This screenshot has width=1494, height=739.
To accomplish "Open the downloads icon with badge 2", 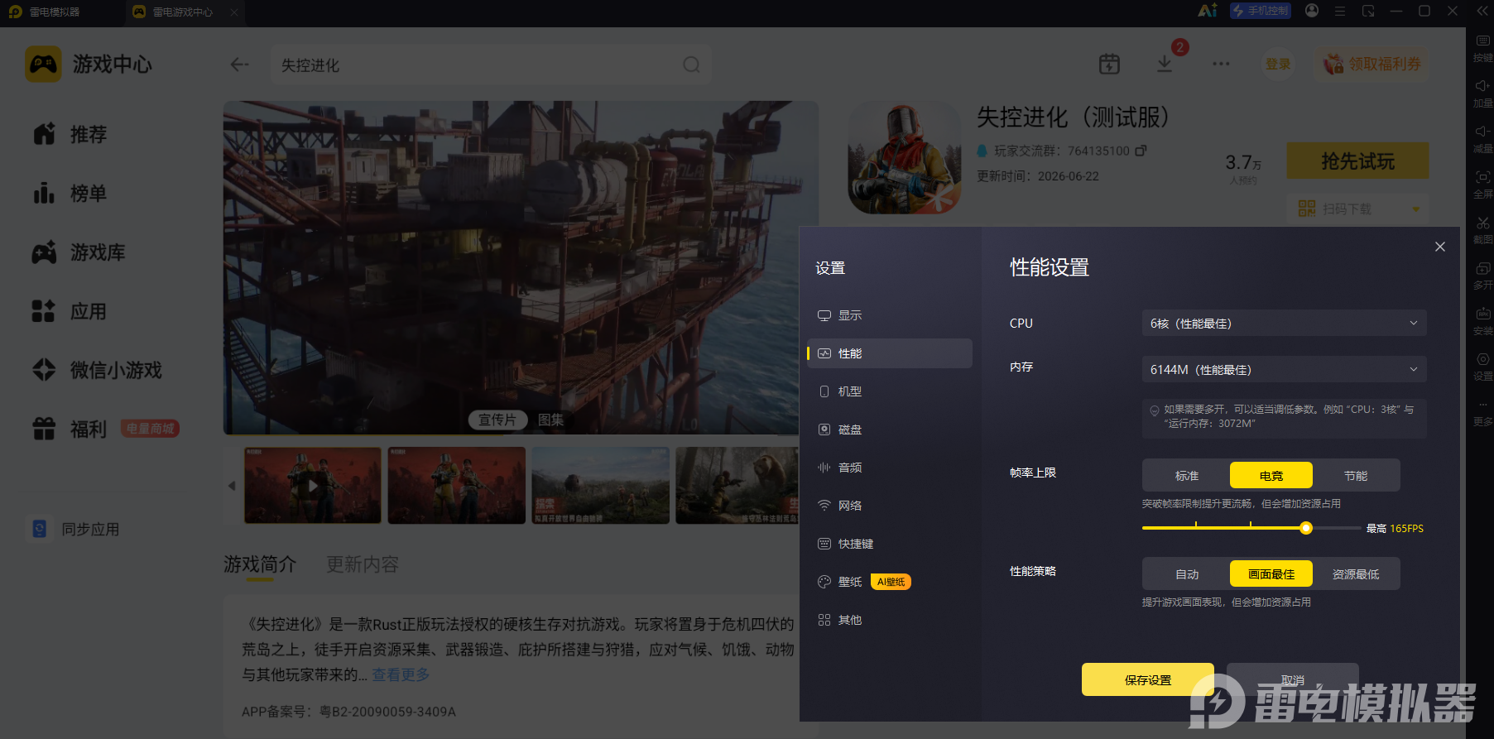I will click(x=1165, y=64).
